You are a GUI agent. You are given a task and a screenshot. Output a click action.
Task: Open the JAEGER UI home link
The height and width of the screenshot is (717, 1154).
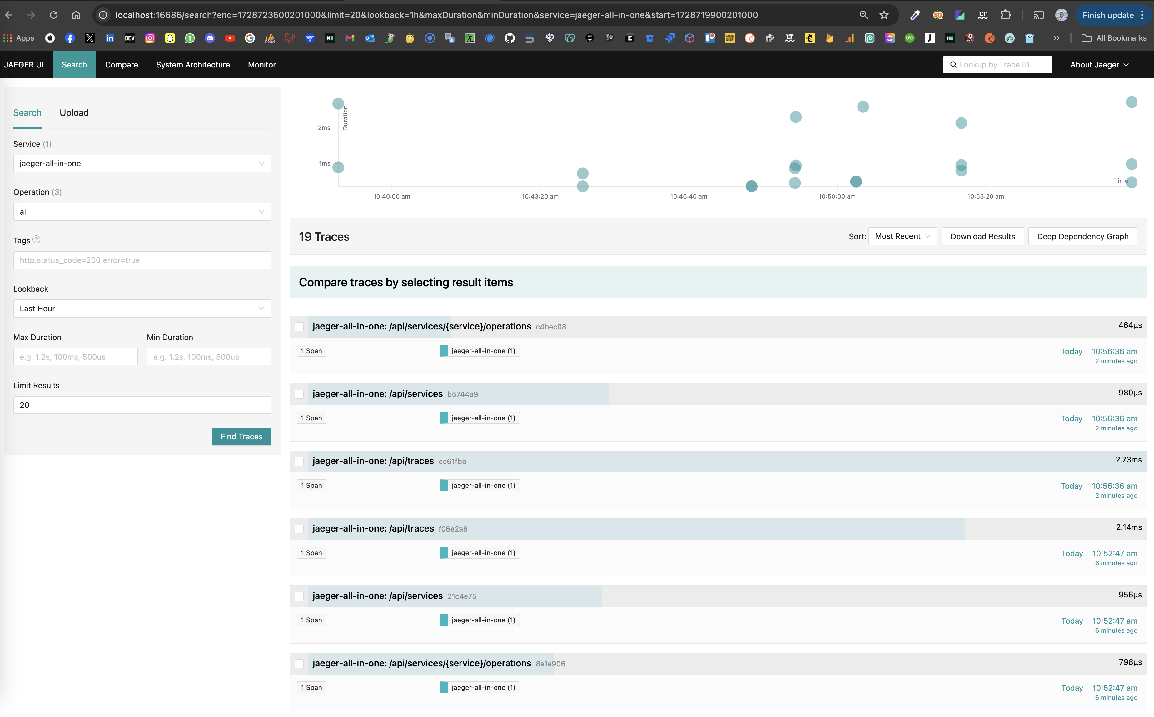(24, 65)
